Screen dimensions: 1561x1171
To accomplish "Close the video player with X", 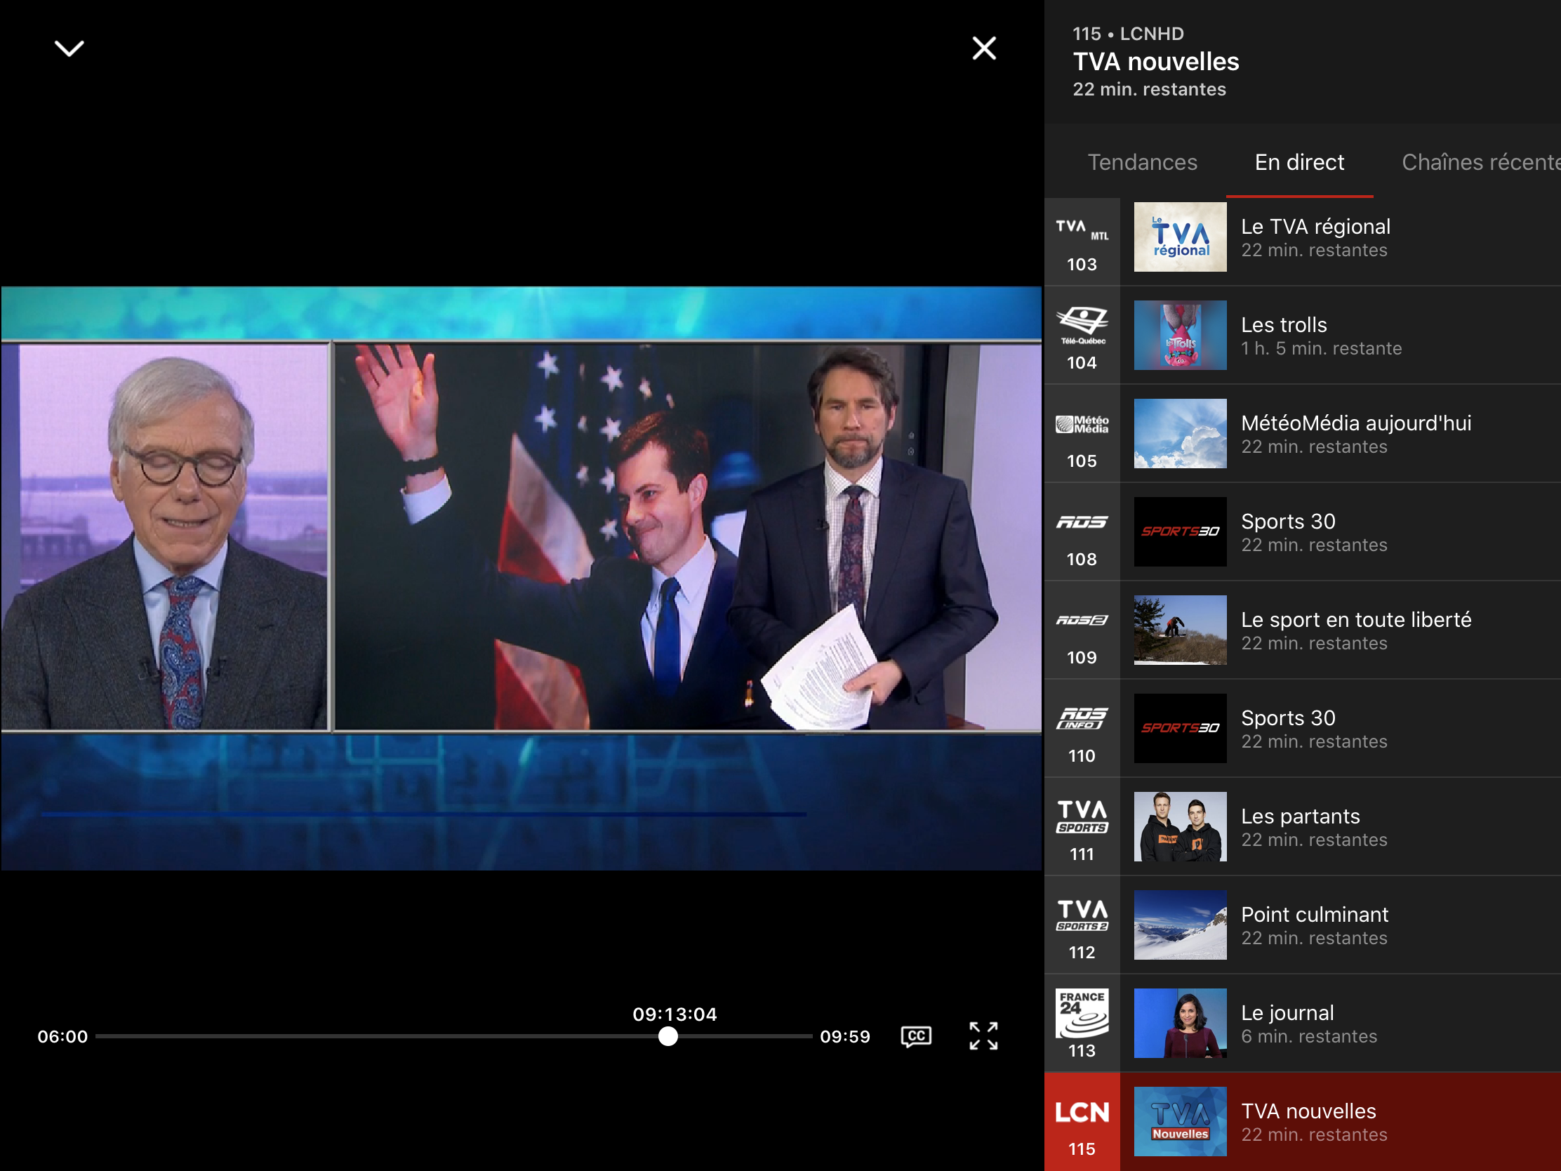I will [x=984, y=48].
